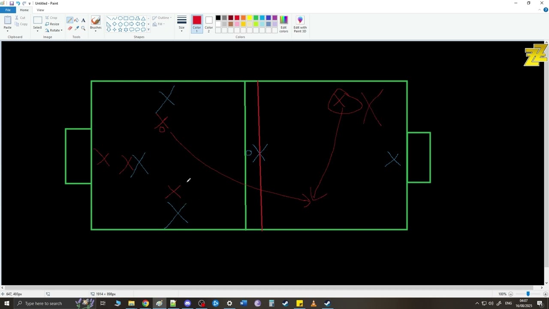This screenshot has width=549, height=309.
Task: Click the Redo arrow in title bar
Action: pyautogui.click(x=24, y=3)
